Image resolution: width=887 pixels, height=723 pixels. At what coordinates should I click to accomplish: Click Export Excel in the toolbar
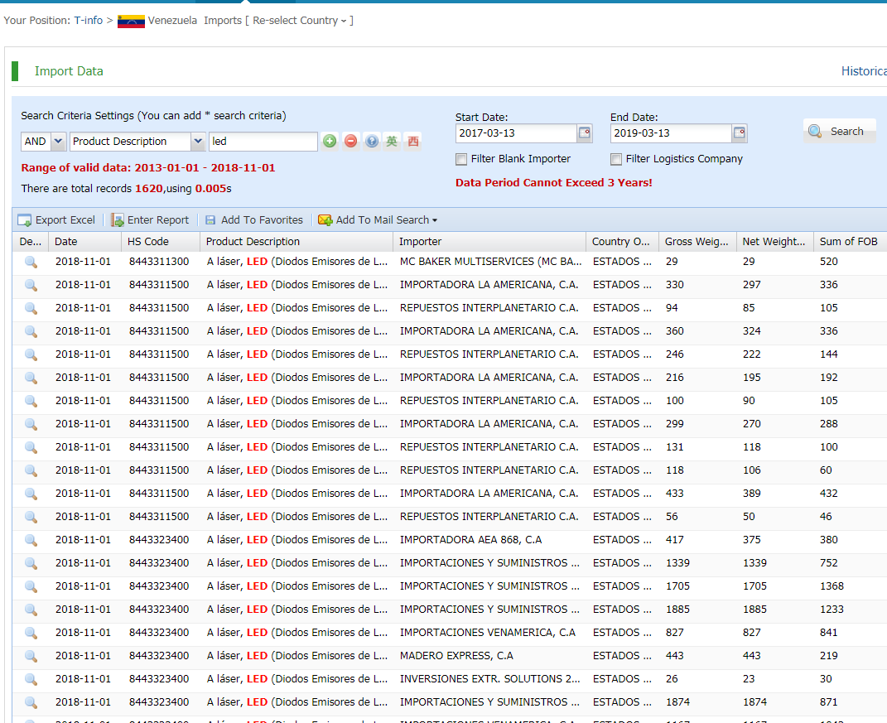pos(56,220)
